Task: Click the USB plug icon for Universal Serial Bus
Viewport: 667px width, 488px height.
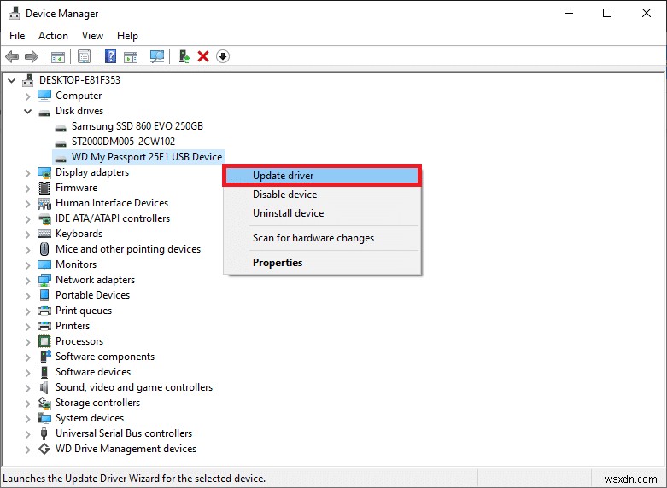Action: pyautogui.click(x=44, y=433)
